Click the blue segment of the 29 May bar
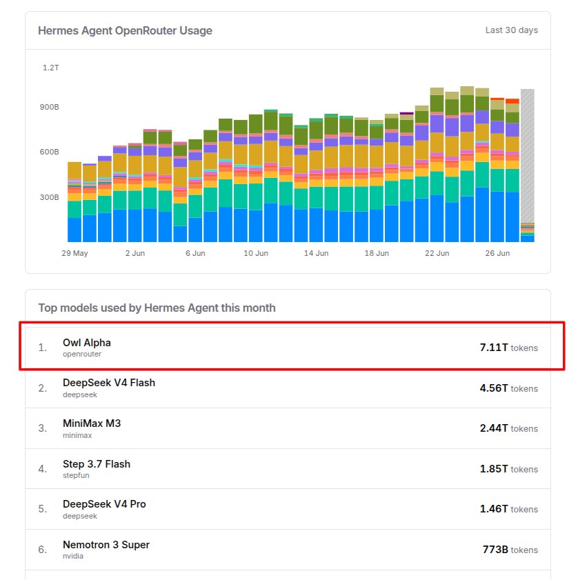Viewport: 587px width, 580px height. tap(74, 230)
